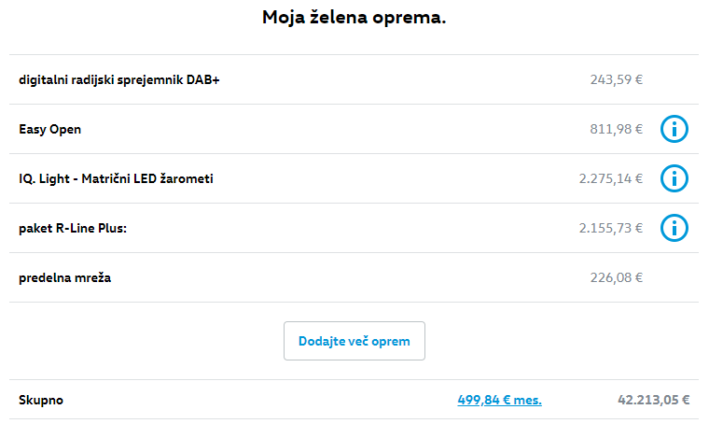The image size is (709, 438).
Task: Select digitalni radijski sprejemnik DAB+ label
Action: pos(119,80)
